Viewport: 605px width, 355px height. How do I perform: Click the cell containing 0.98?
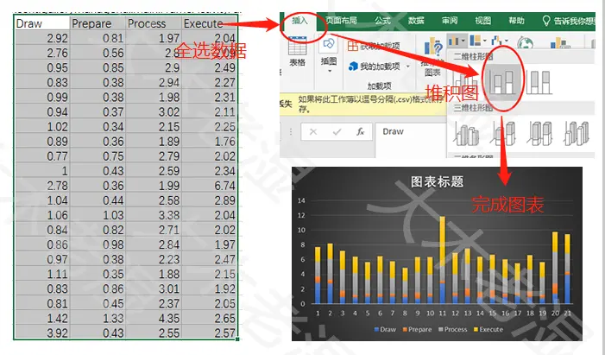tap(98, 244)
